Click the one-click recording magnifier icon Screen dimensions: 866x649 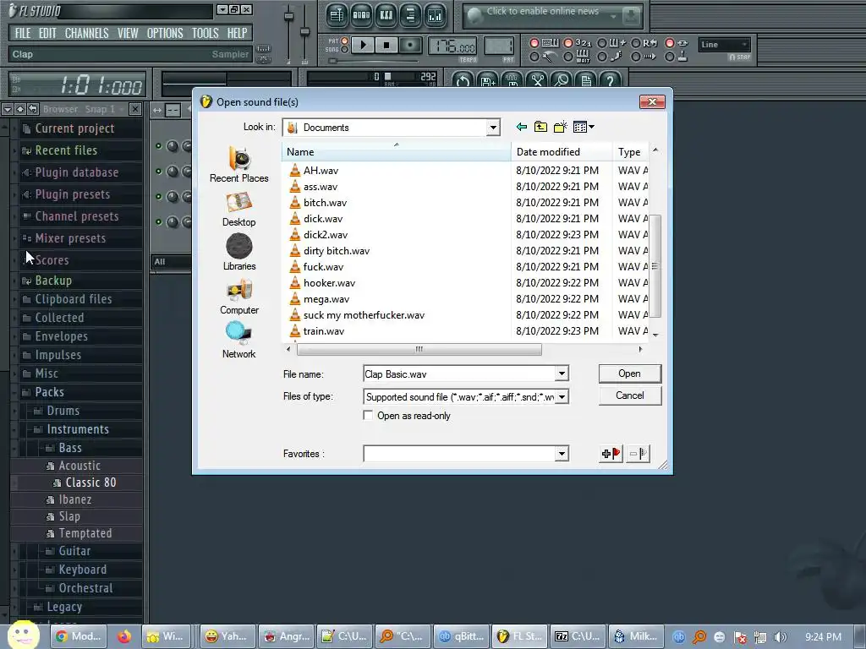562,80
